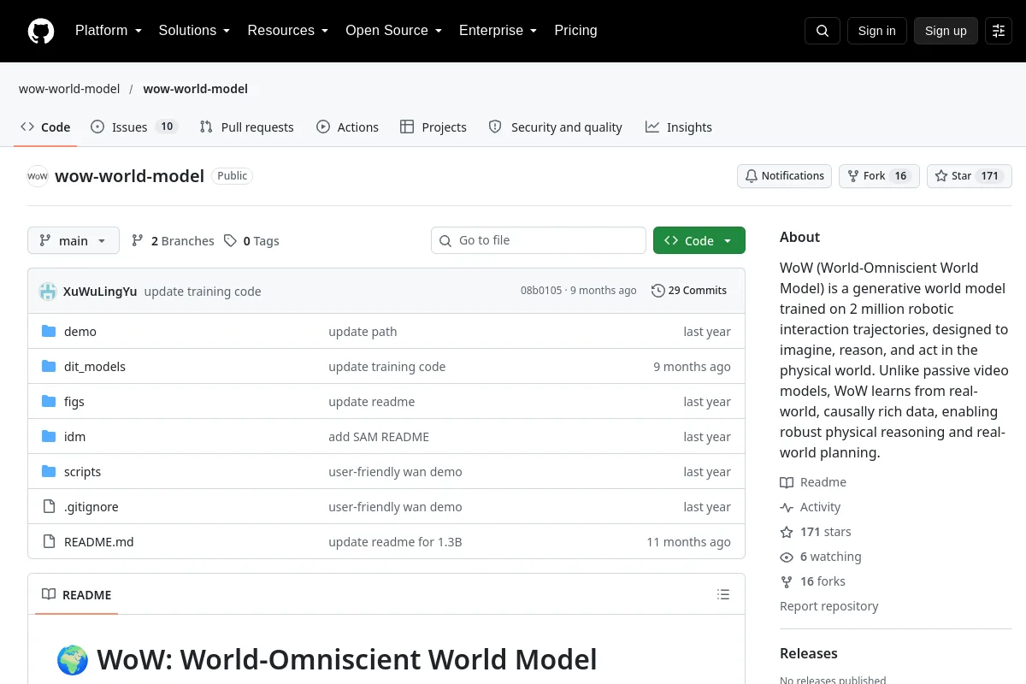Open the README outline list icon
1026x684 pixels.
tap(723, 594)
